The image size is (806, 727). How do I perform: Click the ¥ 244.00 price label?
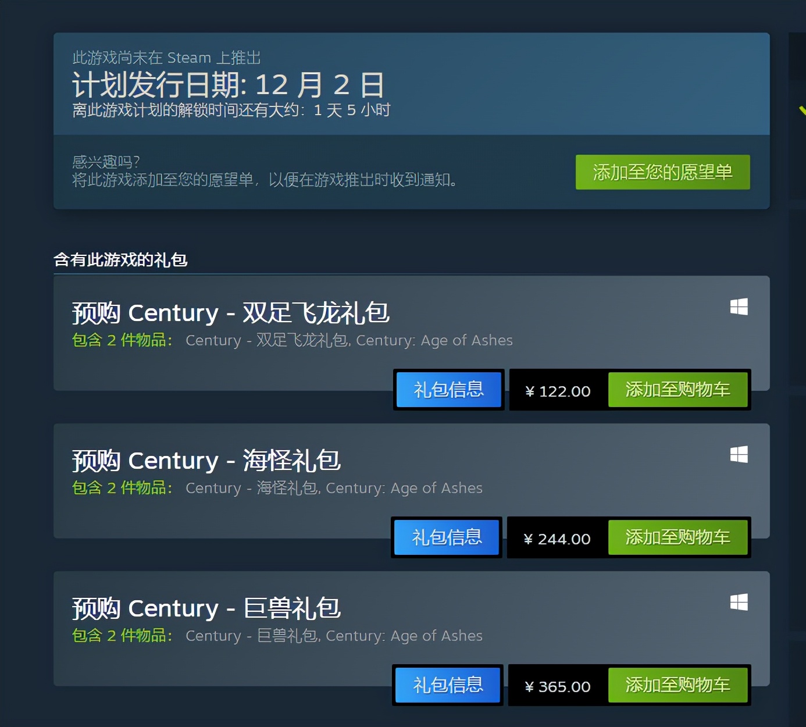(557, 539)
